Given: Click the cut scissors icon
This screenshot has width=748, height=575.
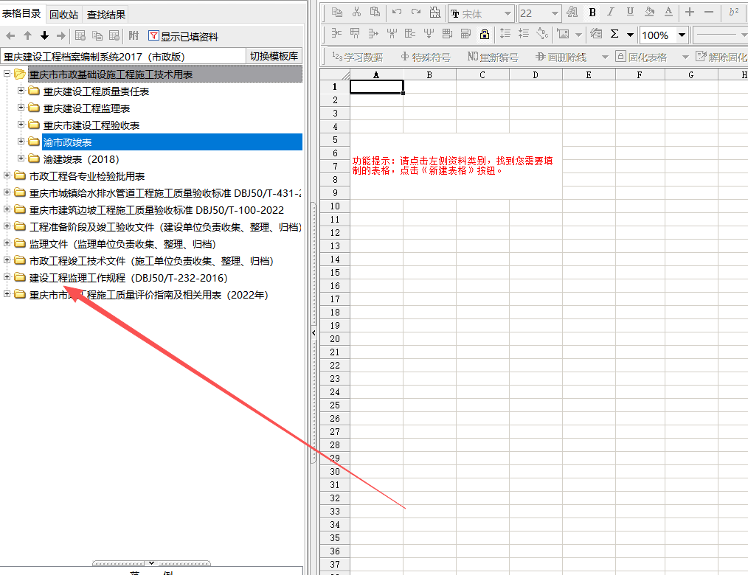Looking at the screenshot, I should (356, 13).
